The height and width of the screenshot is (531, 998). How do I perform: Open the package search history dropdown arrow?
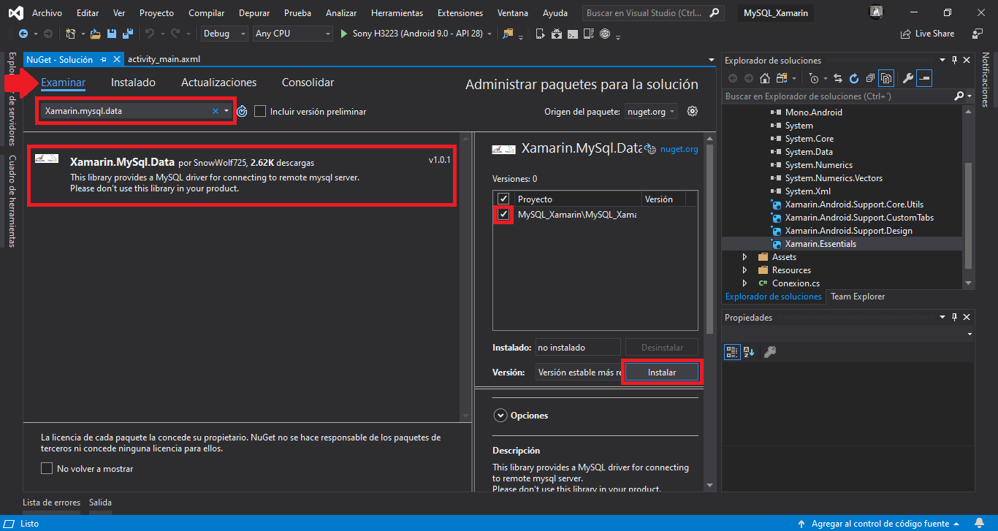226,111
